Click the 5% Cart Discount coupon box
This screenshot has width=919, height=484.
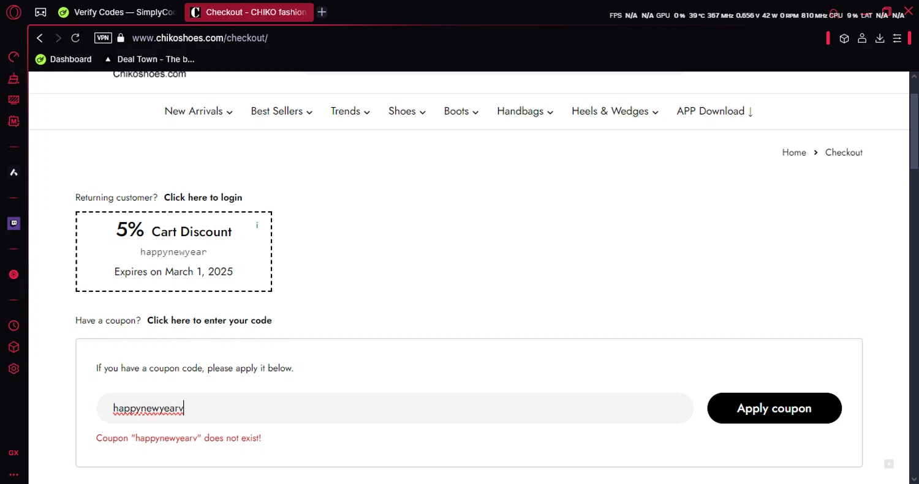(x=173, y=251)
